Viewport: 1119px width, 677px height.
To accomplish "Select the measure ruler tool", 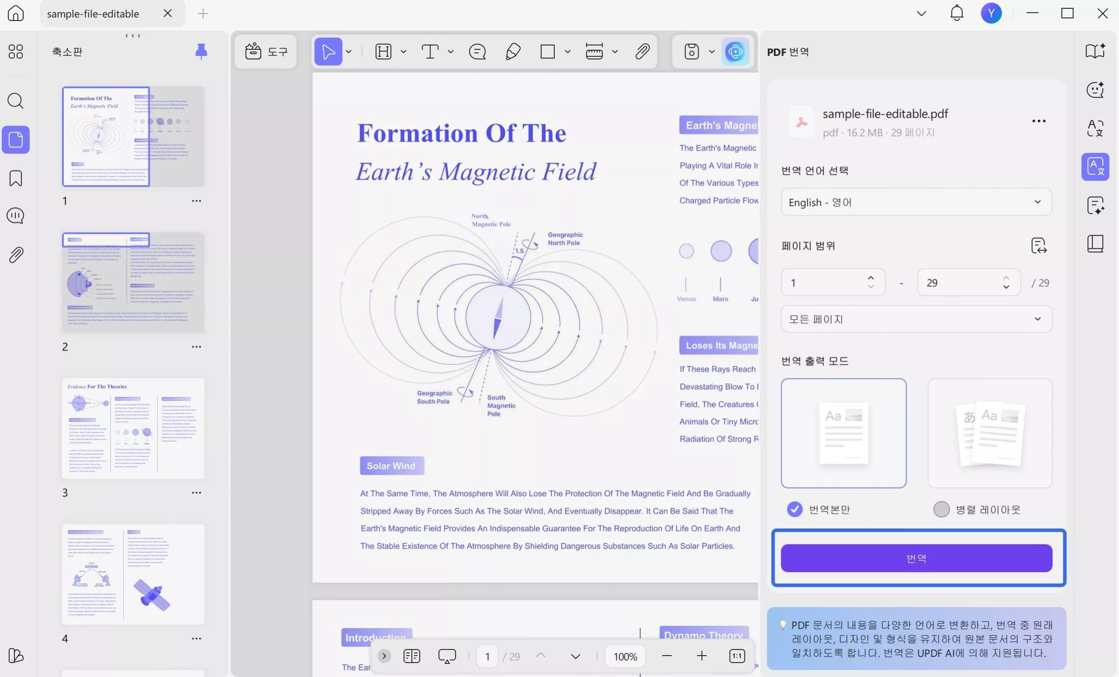I will [594, 51].
